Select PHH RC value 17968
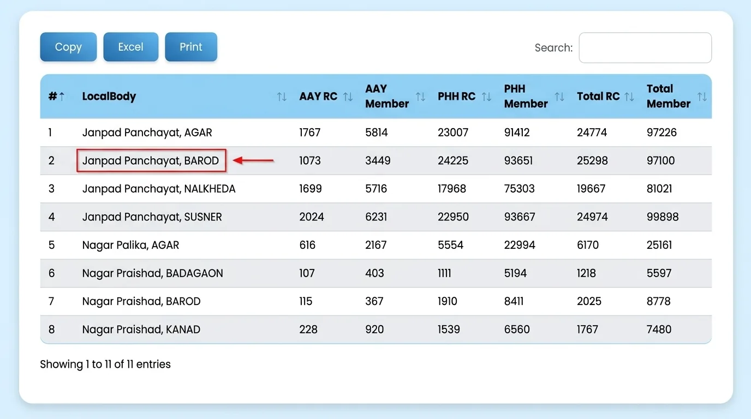Viewport: 751px width, 419px height. click(x=452, y=189)
